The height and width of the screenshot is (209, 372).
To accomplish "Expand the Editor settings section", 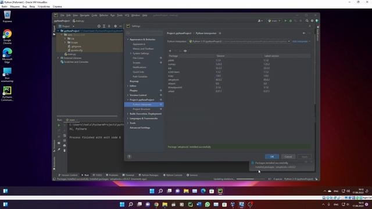I will point(128,86).
